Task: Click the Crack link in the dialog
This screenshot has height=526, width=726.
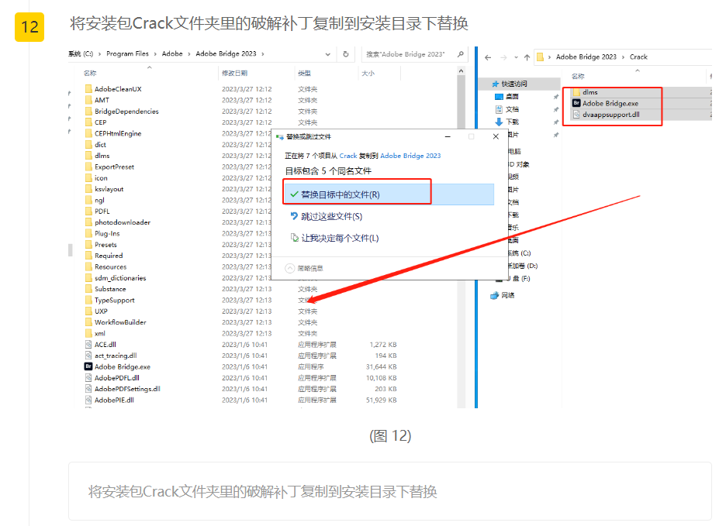Action: (x=348, y=156)
